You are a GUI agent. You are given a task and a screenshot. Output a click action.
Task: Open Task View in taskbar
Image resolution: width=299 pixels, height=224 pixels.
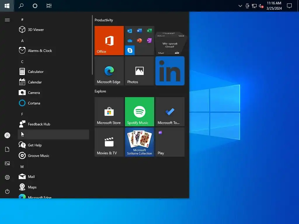coord(49,6)
